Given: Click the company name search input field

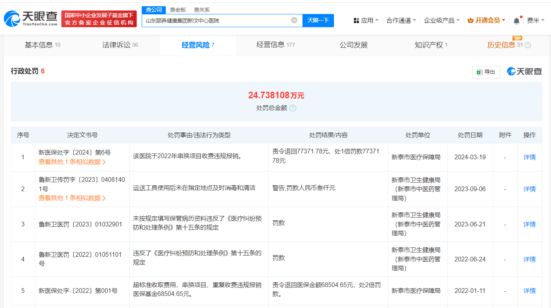Looking at the screenshot, I should (x=216, y=20).
